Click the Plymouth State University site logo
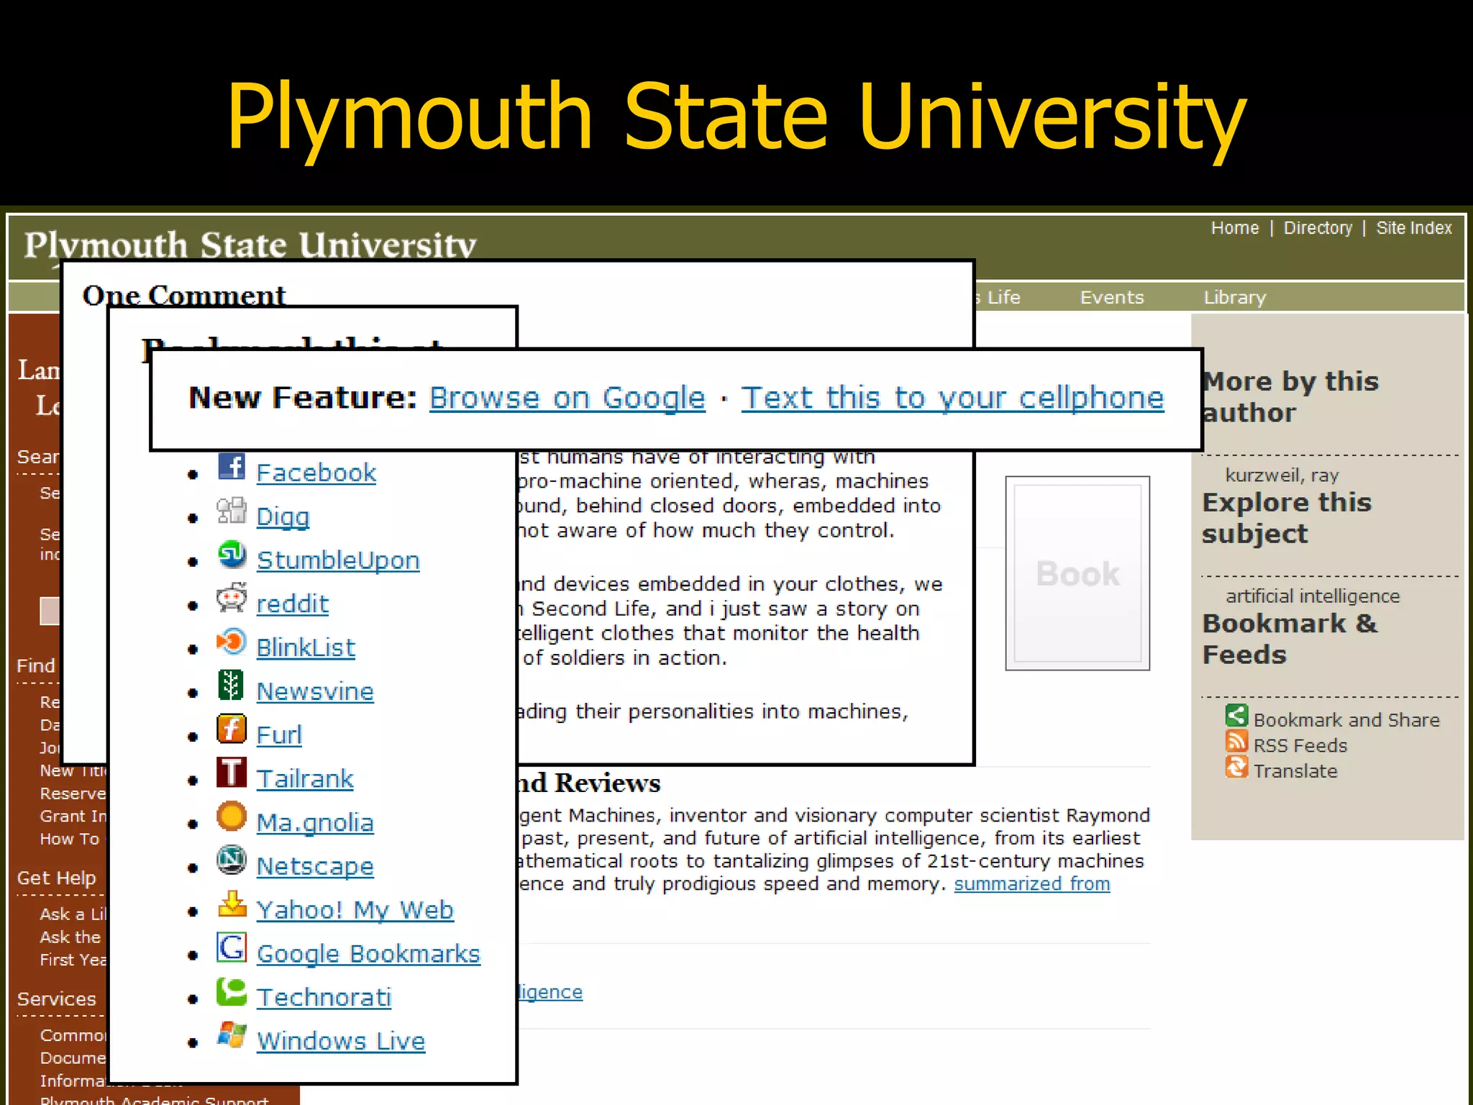The image size is (1473, 1105). (x=250, y=245)
